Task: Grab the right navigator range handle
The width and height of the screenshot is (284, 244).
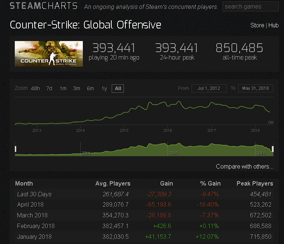Action: tap(273, 149)
